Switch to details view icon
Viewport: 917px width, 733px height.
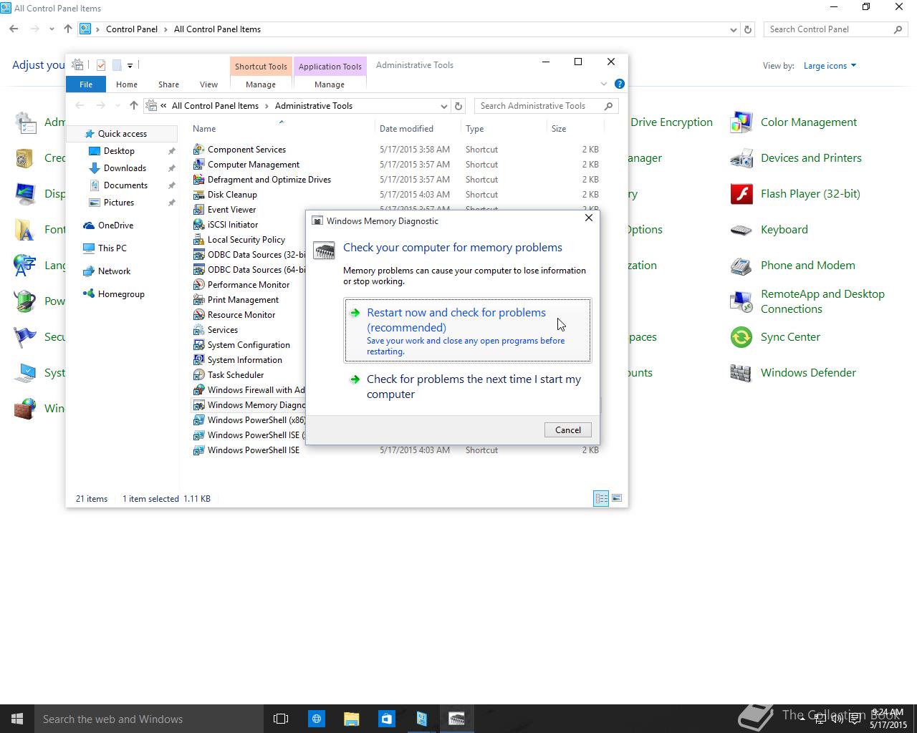tap(601, 498)
